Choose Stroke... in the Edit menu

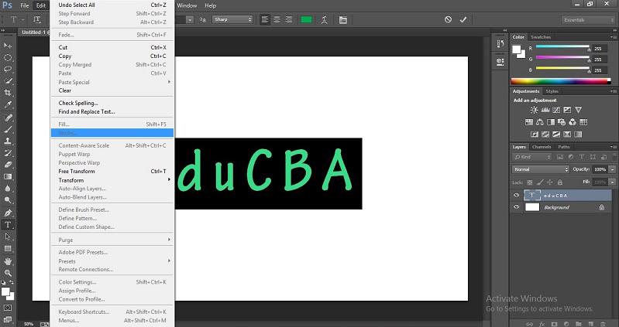click(112, 133)
